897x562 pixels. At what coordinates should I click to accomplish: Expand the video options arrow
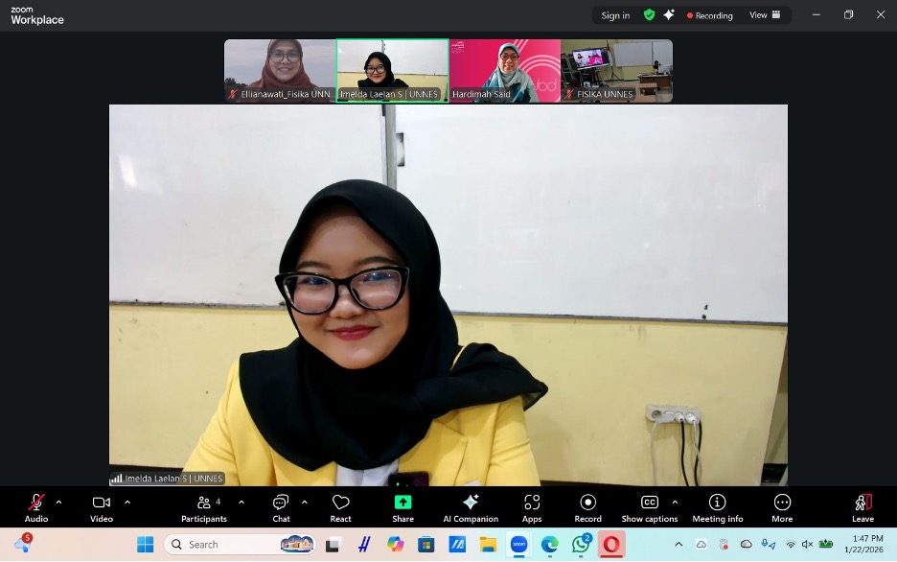pyautogui.click(x=127, y=502)
